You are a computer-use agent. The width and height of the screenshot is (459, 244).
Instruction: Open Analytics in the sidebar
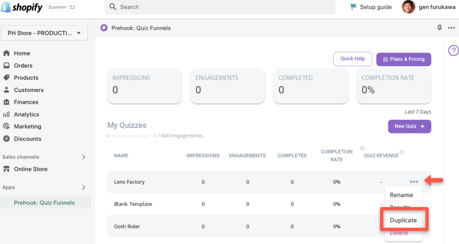pyautogui.click(x=26, y=114)
